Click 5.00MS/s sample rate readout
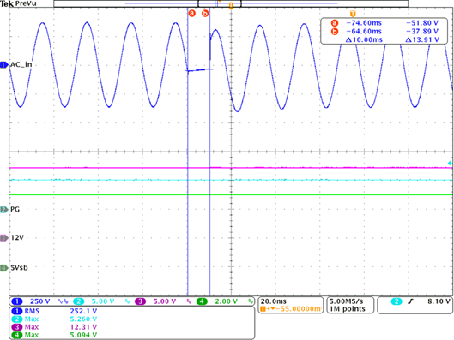This screenshot has width=454, height=340. click(346, 301)
